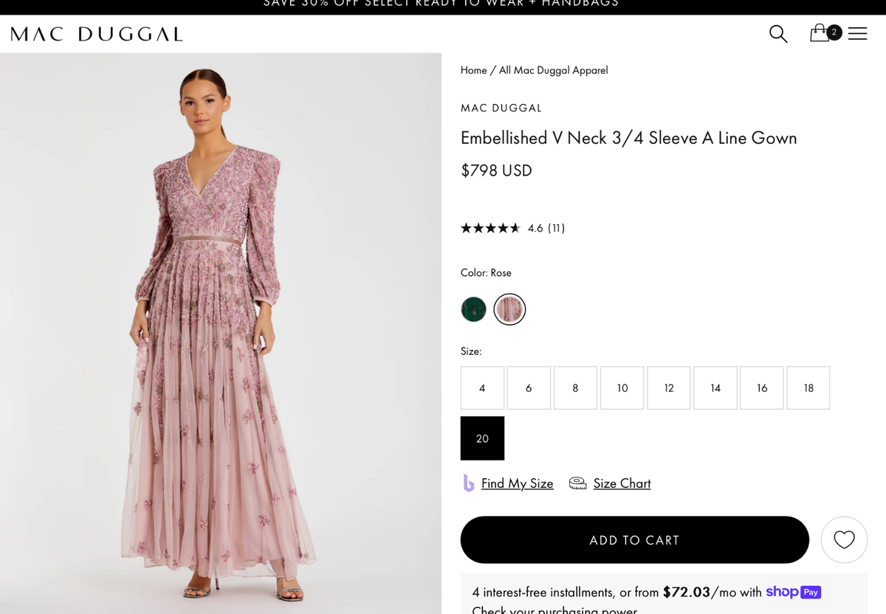Go to Home breadcrumb
The height and width of the screenshot is (614, 886).
(473, 70)
